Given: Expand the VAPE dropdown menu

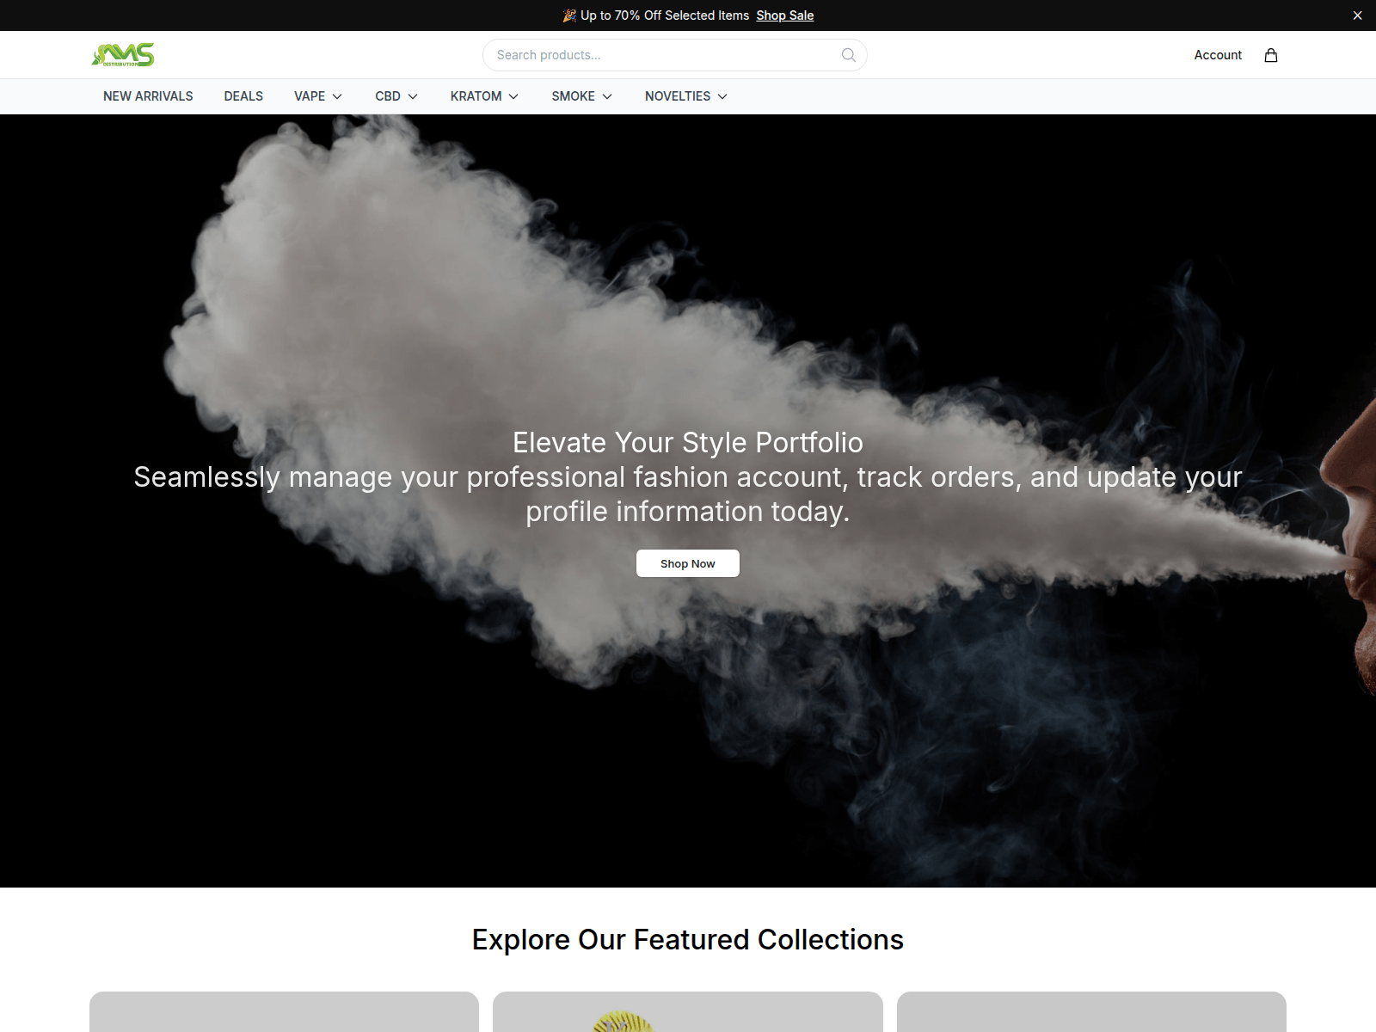Looking at the screenshot, I should click(x=318, y=96).
